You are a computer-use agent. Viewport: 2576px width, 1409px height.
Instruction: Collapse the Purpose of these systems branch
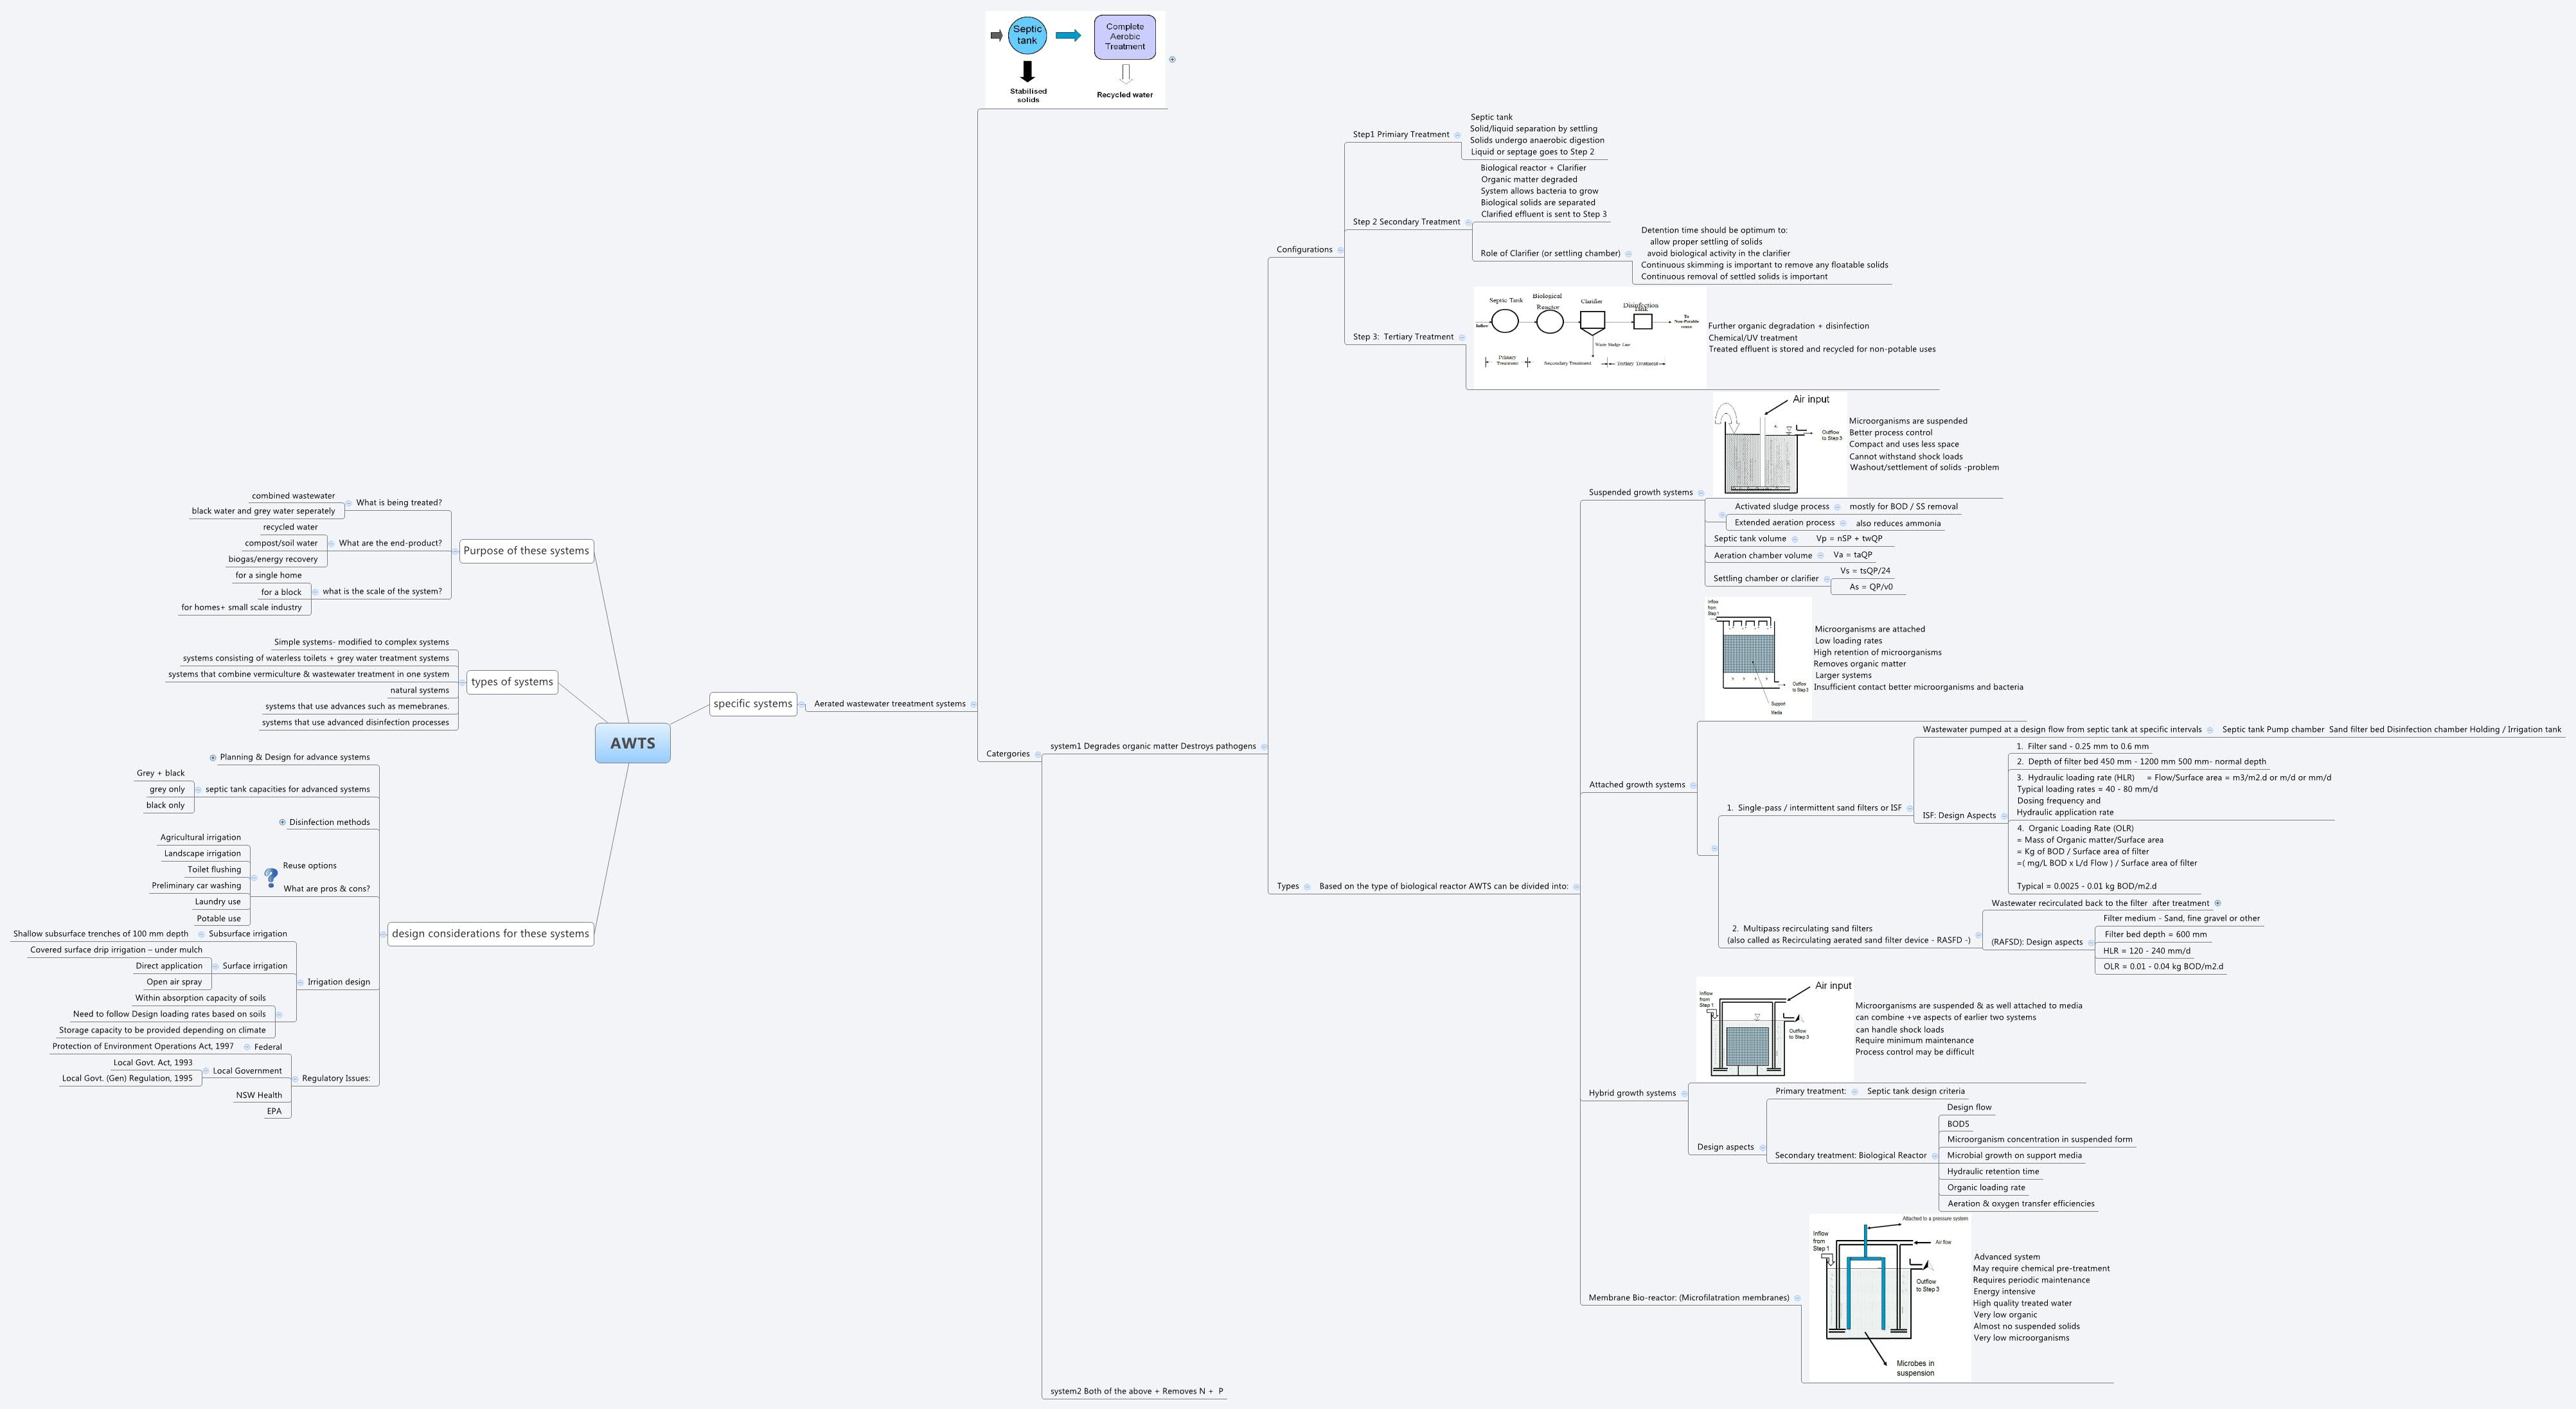(x=454, y=551)
